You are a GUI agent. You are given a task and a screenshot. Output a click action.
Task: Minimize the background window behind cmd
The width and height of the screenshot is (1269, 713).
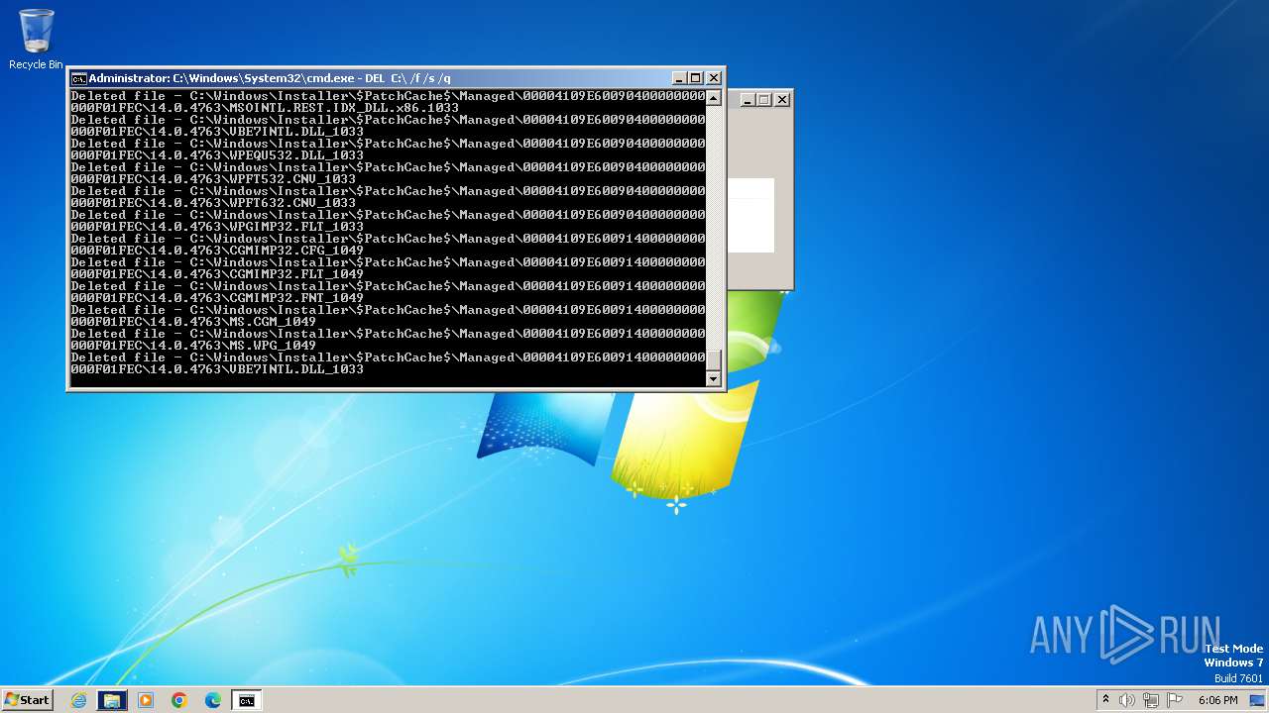pyautogui.click(x=748, y=100)
